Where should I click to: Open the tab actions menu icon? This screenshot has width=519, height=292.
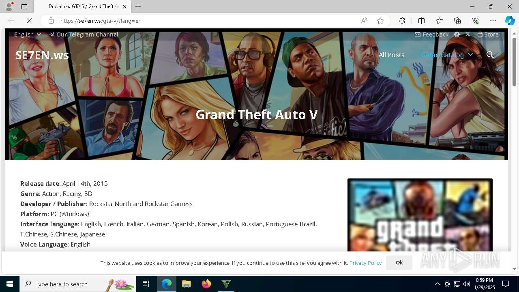pyautogui.click(x=24, y=6)
